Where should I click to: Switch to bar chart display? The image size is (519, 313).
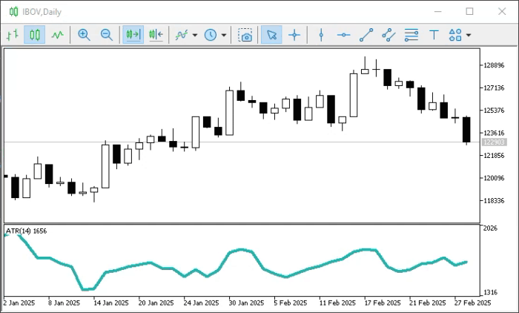tap(13, 34)
